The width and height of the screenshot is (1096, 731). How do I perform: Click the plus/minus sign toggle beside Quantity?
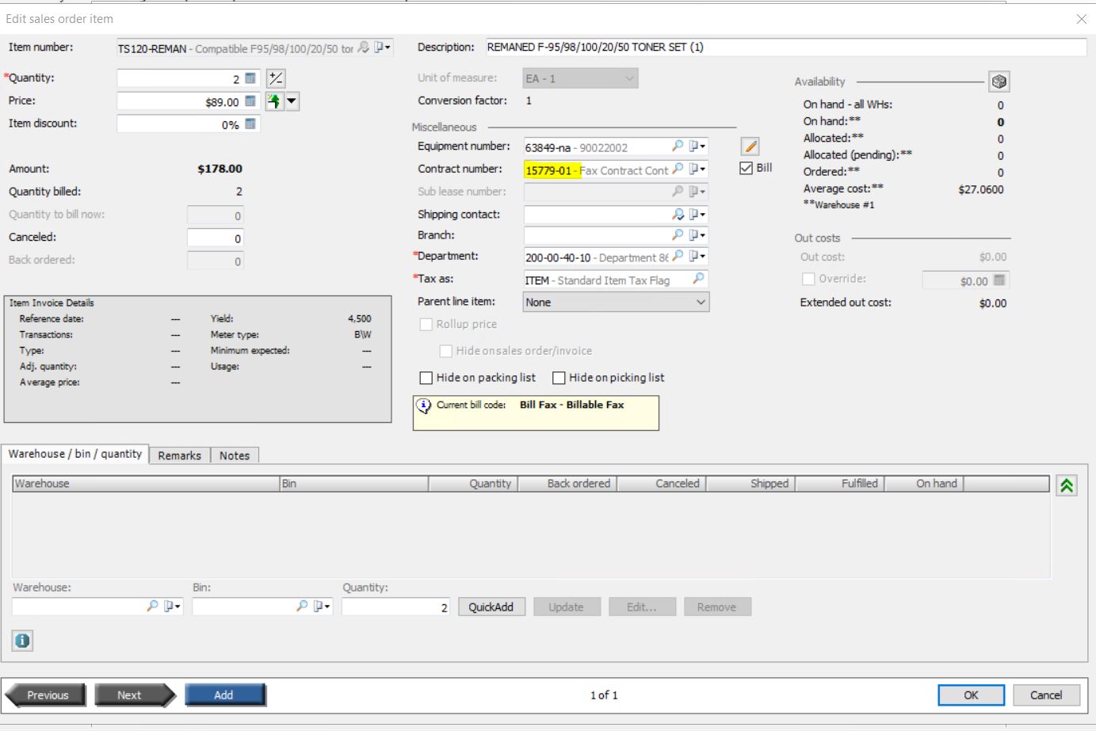pos(277,78)
